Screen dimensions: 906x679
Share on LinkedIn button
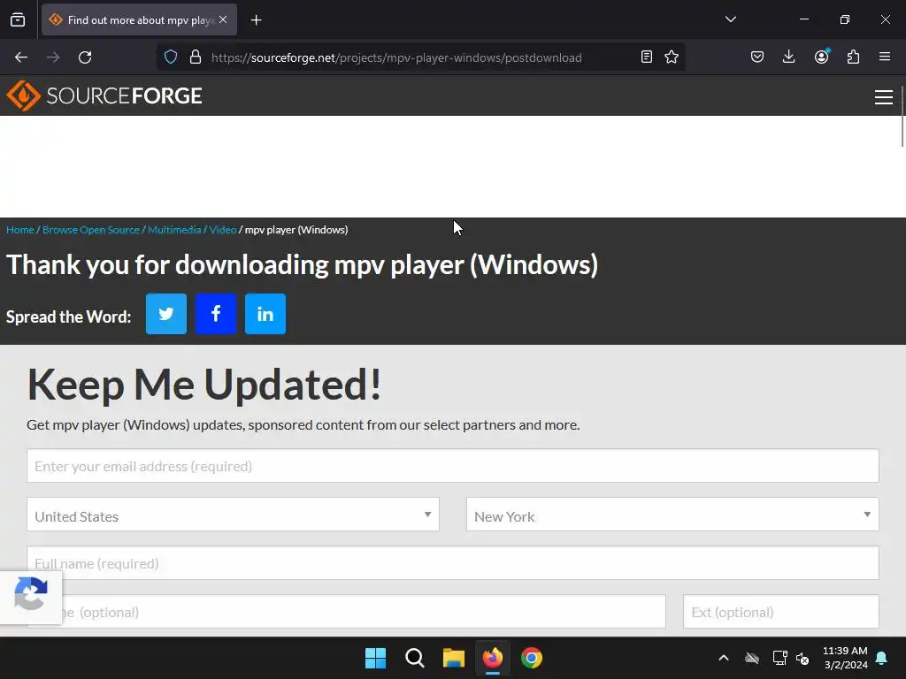265,314
